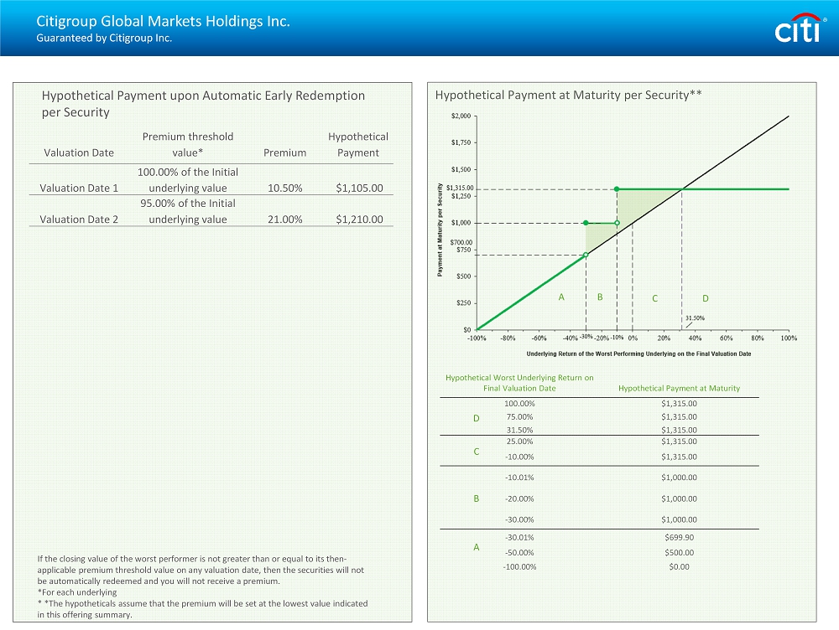Viewport: 839px width, 630px height.
Task: Click the Citigroup Global Markets Holdings Inc. title
Action: (163, 22)
